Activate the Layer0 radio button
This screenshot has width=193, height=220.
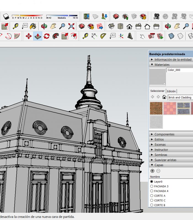(x=152, y=182)
